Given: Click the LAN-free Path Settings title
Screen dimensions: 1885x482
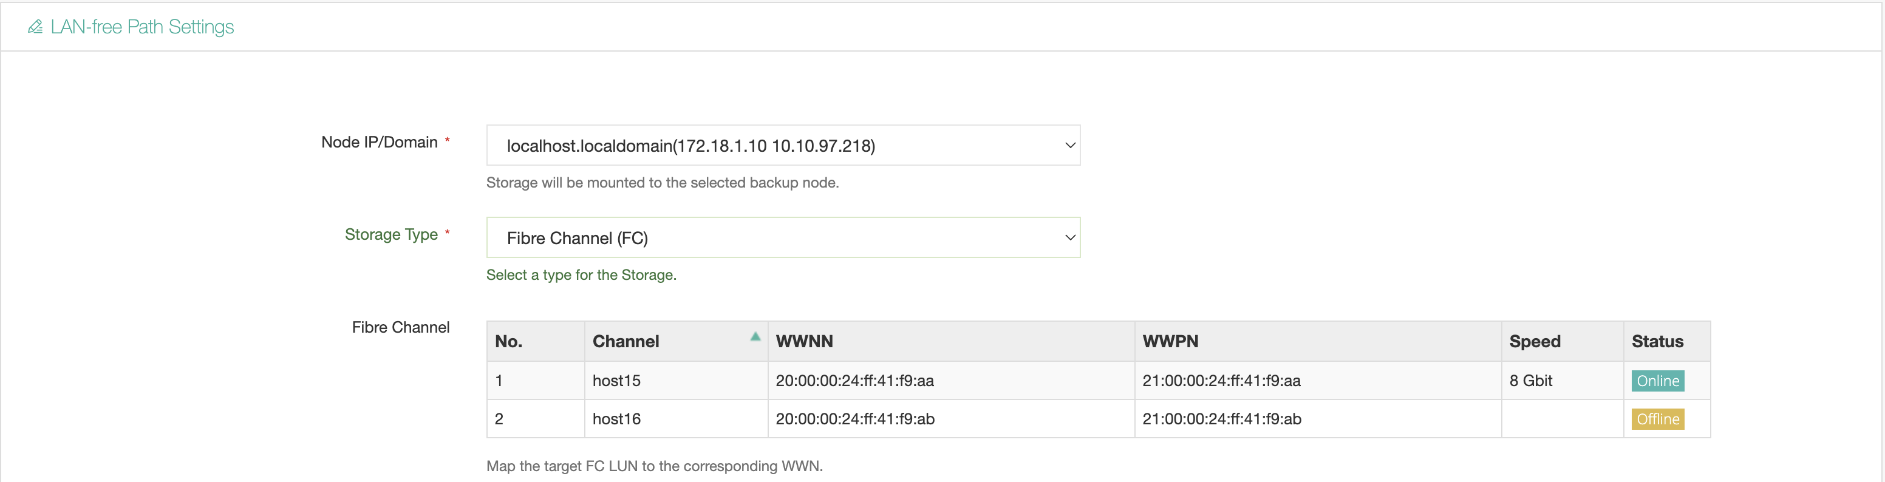Looking at the screenshot, I should click(141, 26).
